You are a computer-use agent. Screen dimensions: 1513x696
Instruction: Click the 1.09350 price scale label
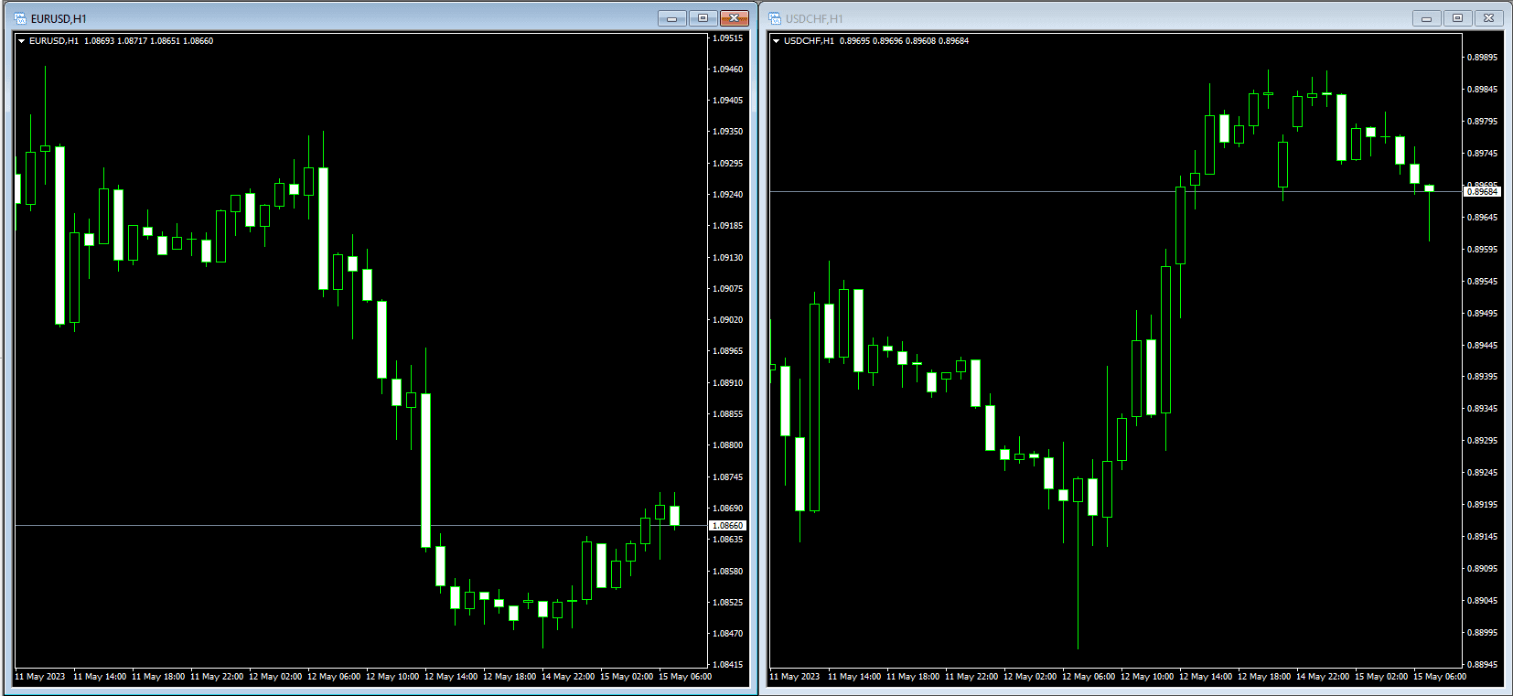tap(728, 132)
